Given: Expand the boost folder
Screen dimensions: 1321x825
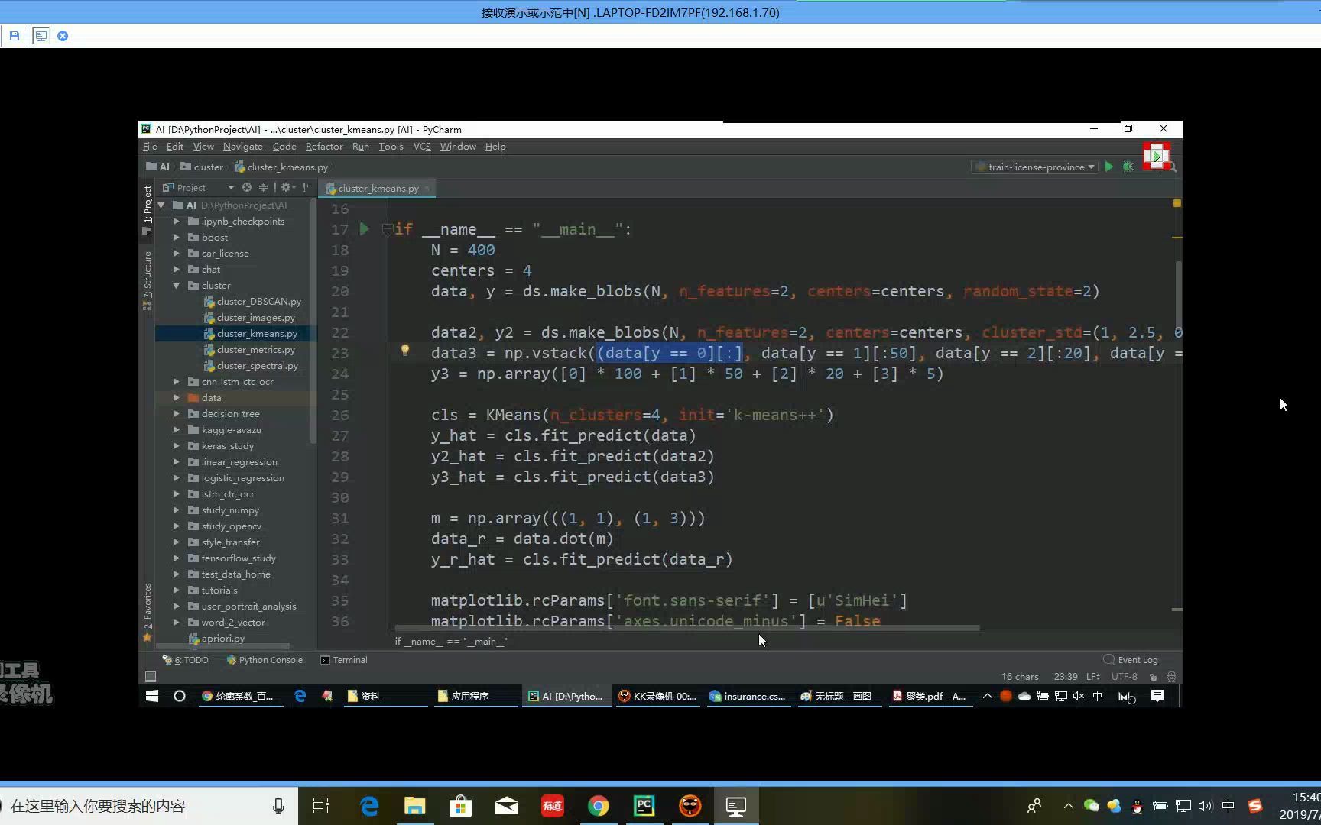Looking at the screenshot, I should (177, 238).
